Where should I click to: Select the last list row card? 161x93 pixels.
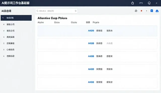(97, 83)
